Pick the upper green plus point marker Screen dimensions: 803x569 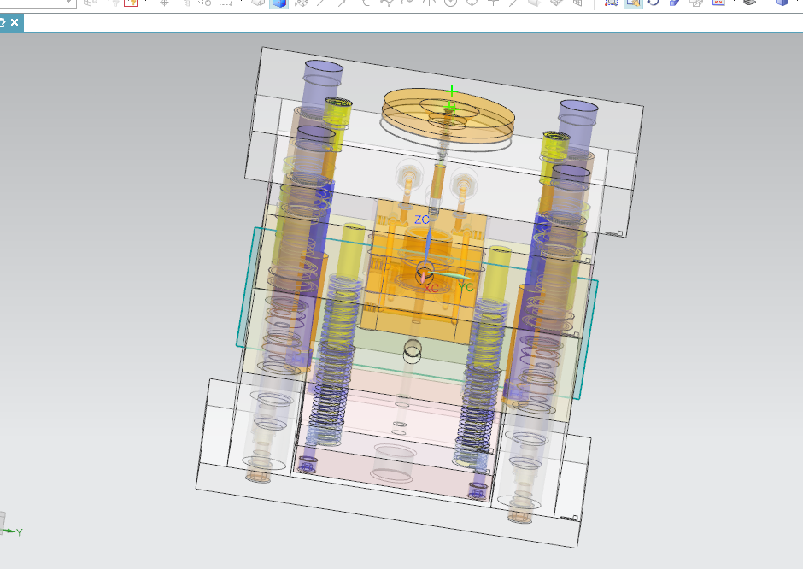click(451, 91)
